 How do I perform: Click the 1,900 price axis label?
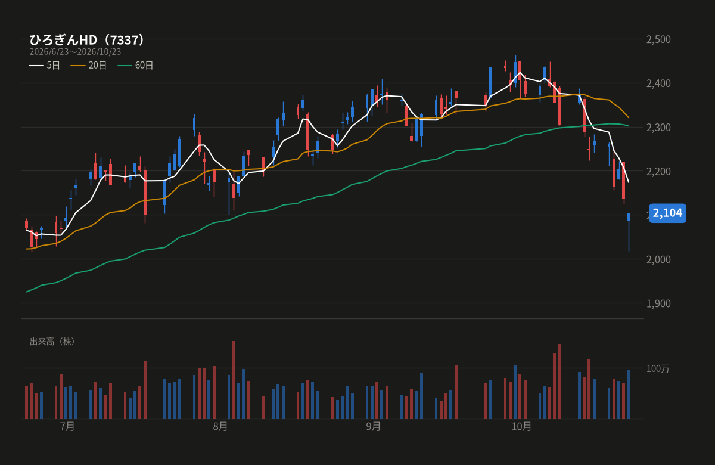(x=659, y=303)
